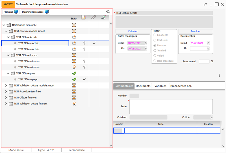Select the 'En attente' status radio
Screen dimensions: 226x153
click(x=155, y=35)
